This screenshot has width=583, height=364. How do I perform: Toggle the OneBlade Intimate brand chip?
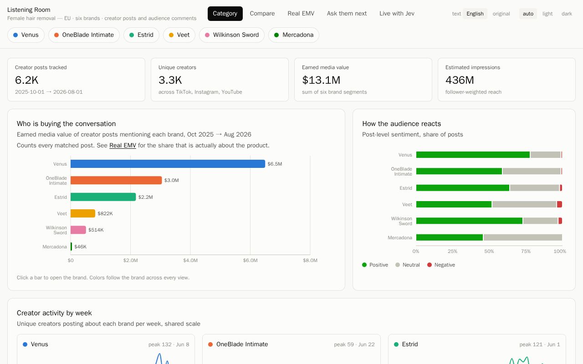[x=84, y=35]
